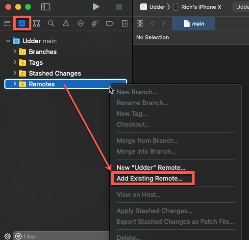Screen dimensions: 249x240
Task: Open the Test navigator diamond icon
Action: click(x=80, y=24)
